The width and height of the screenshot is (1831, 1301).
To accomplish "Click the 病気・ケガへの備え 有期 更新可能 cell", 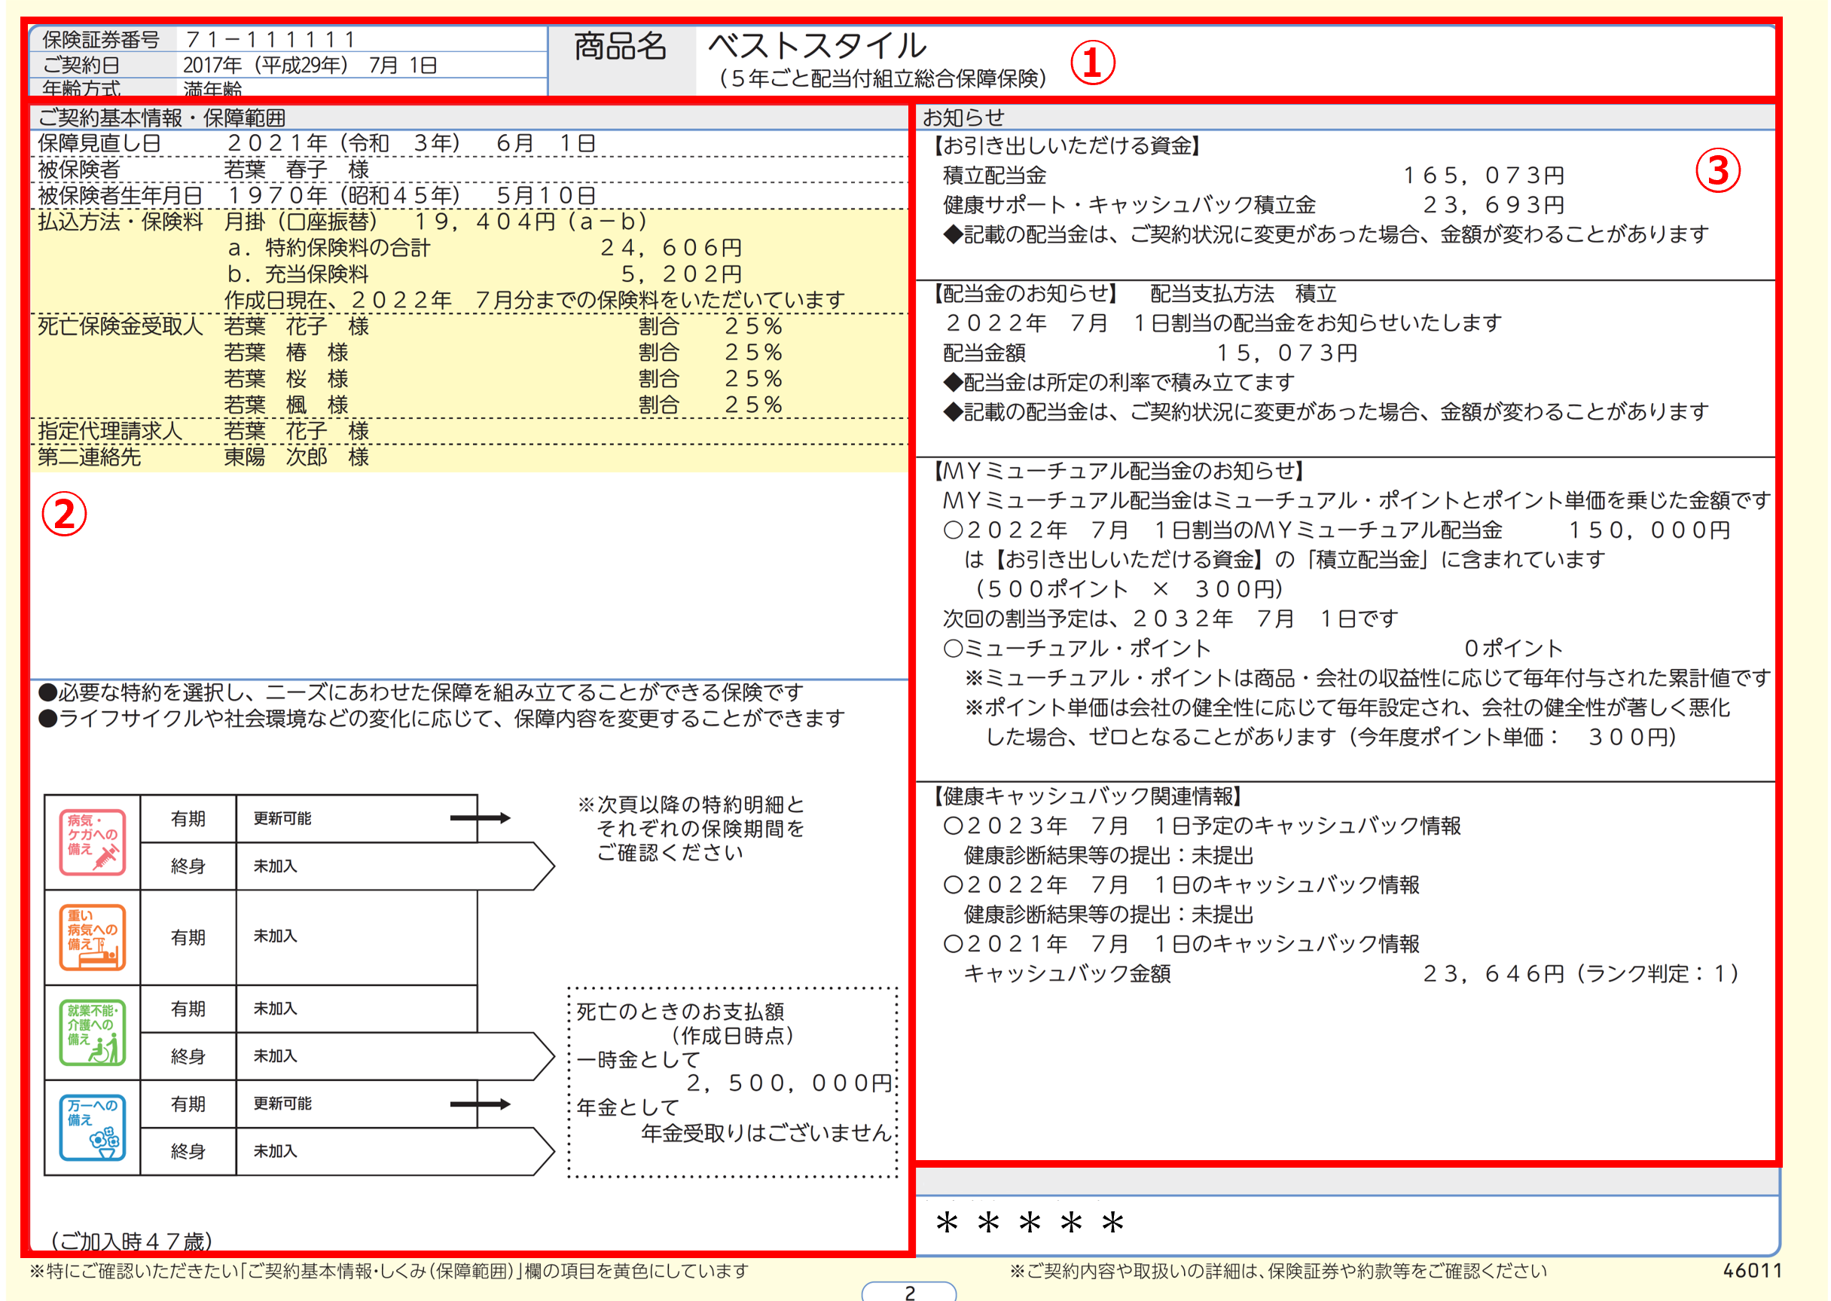I will pyautogui.click(x=356, y=819).
